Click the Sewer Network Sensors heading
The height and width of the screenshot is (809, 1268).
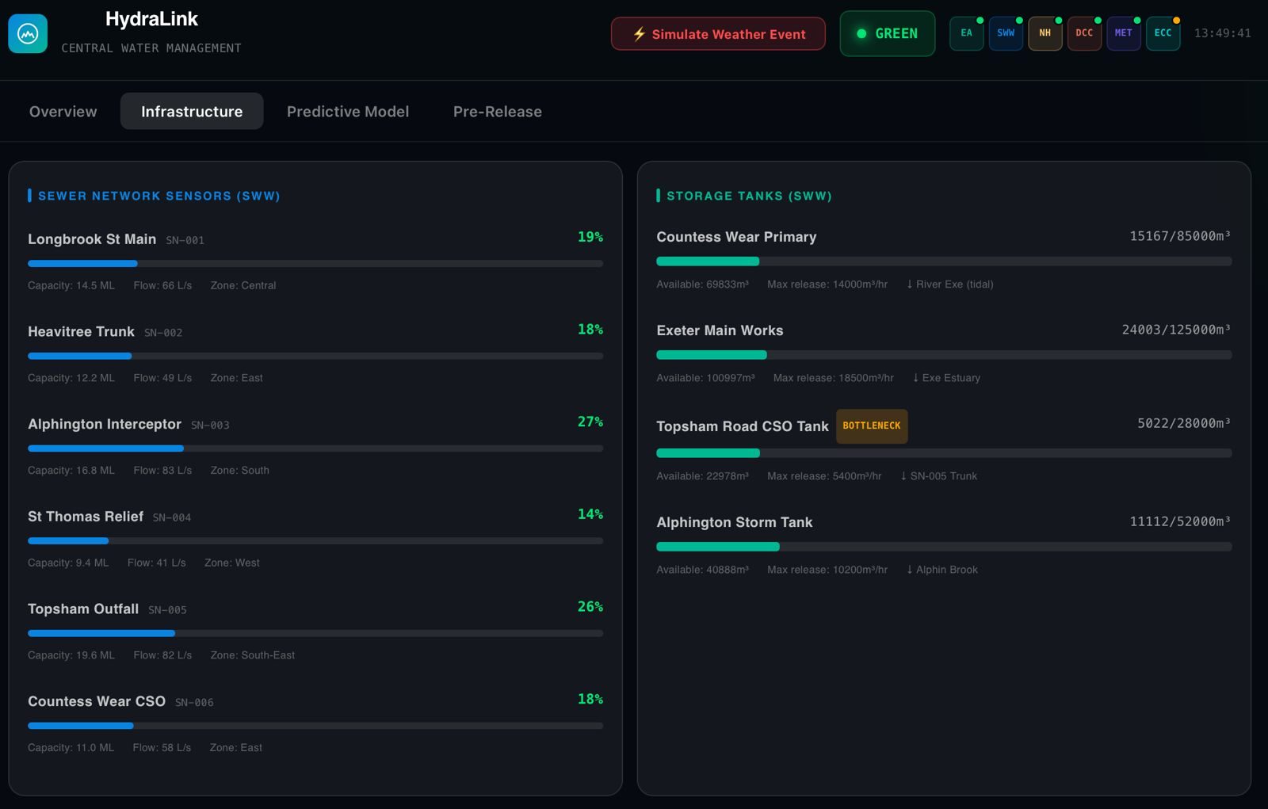[x=158, y=196]
